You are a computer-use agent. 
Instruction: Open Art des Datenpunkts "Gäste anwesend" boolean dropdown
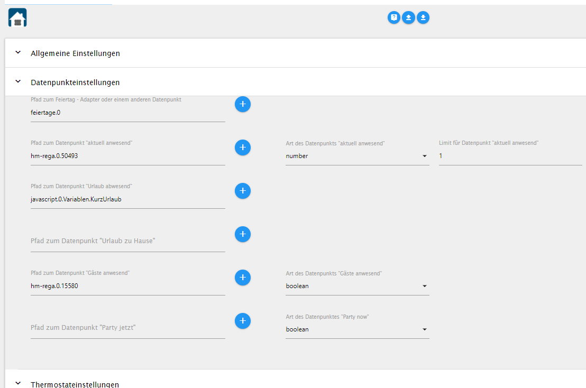[358, 286]
